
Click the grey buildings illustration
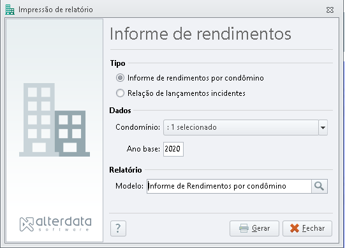pos(54,120)
